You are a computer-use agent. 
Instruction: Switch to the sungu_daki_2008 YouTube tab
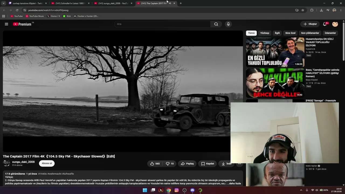113,3
